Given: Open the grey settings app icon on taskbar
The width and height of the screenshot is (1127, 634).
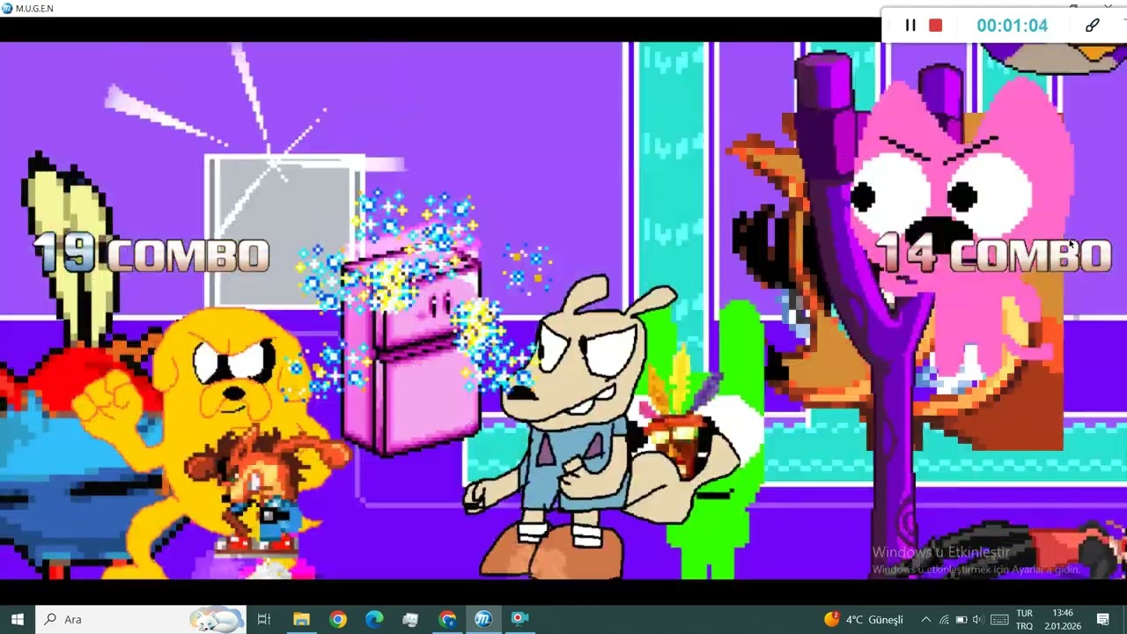Looking at the screenshot, I should pos(410,619).
